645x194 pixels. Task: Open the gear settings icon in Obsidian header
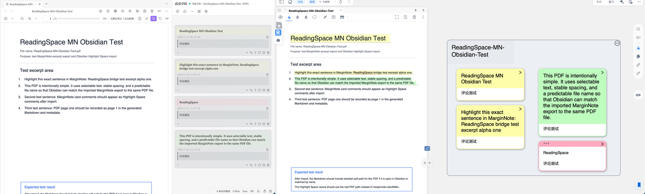pyautogui.click(x=137, y=11)
